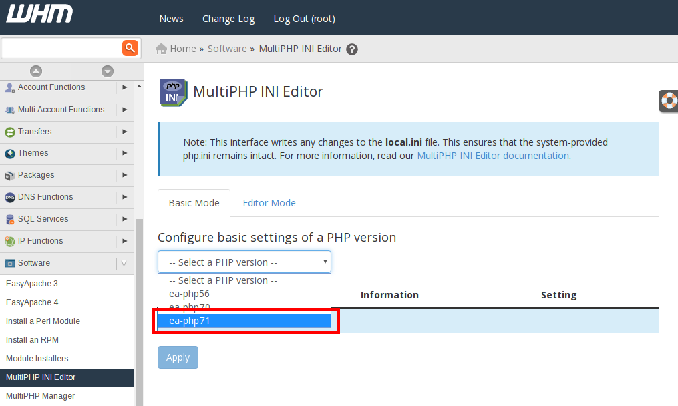Open the Select a PHP version dropdown

click(244, 262)
